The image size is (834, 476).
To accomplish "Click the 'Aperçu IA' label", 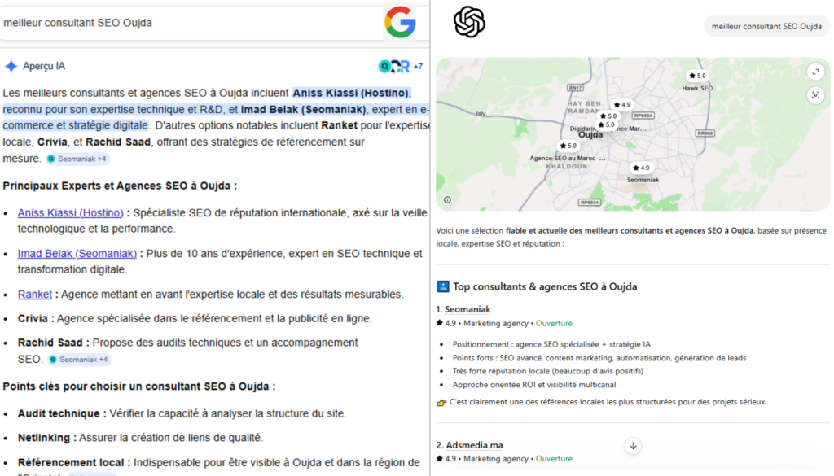I will [x=44, y=67].
